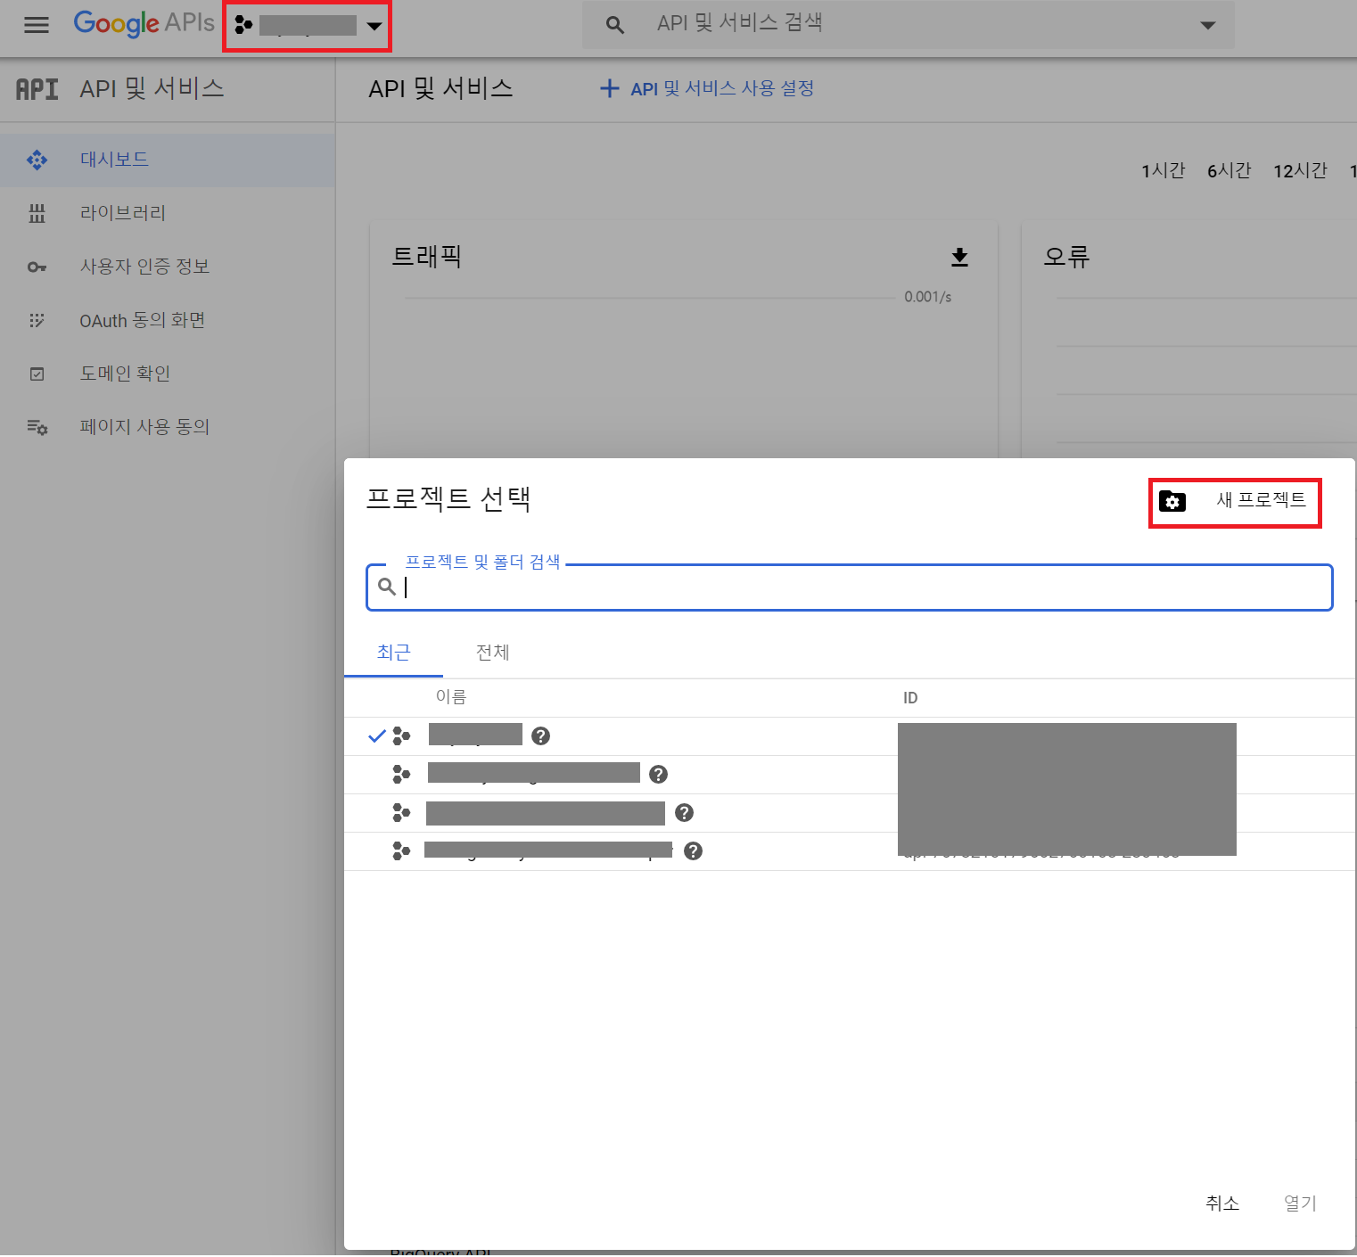Select the 6시간 time range
Image resolution: width=1357 pixels, height=1257 pixels.
click(1229, 171)
